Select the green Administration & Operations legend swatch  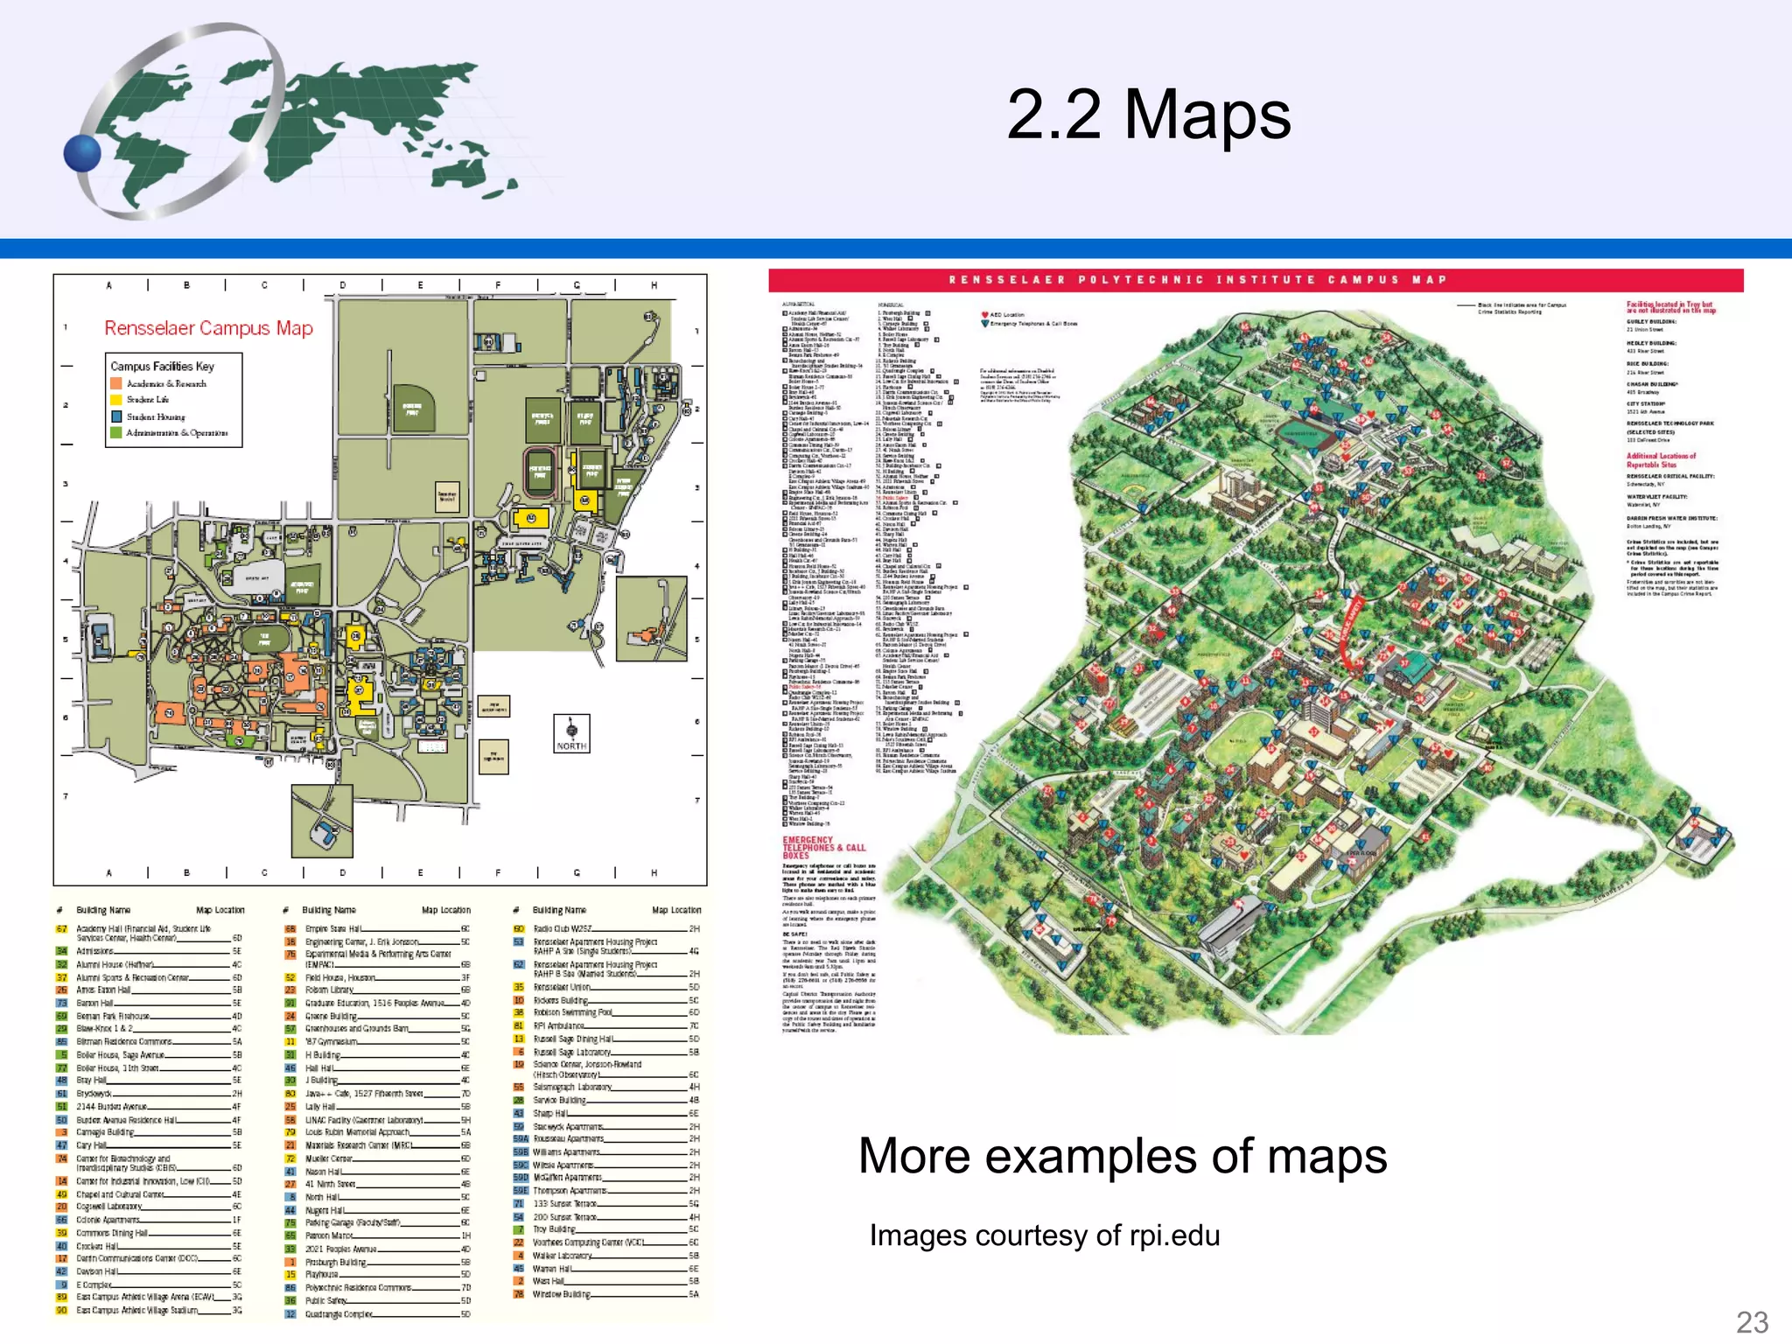115,432
